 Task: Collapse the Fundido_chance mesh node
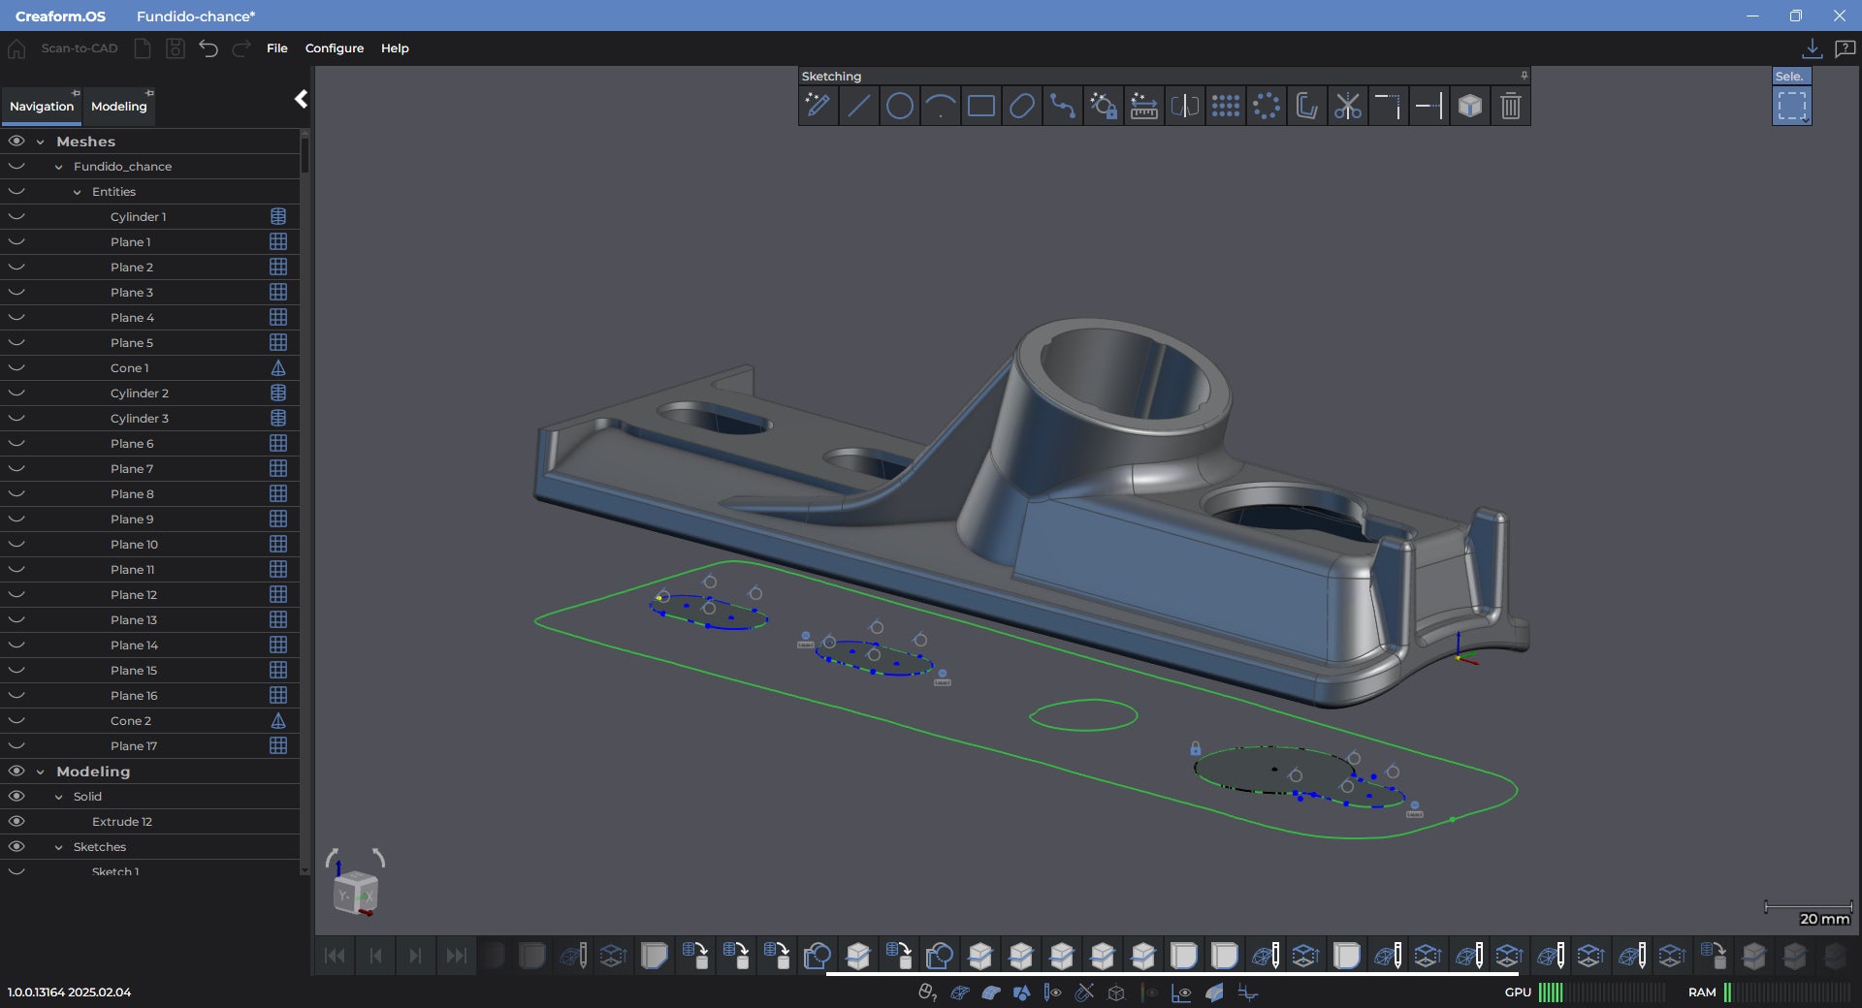[x=59, y=167]
